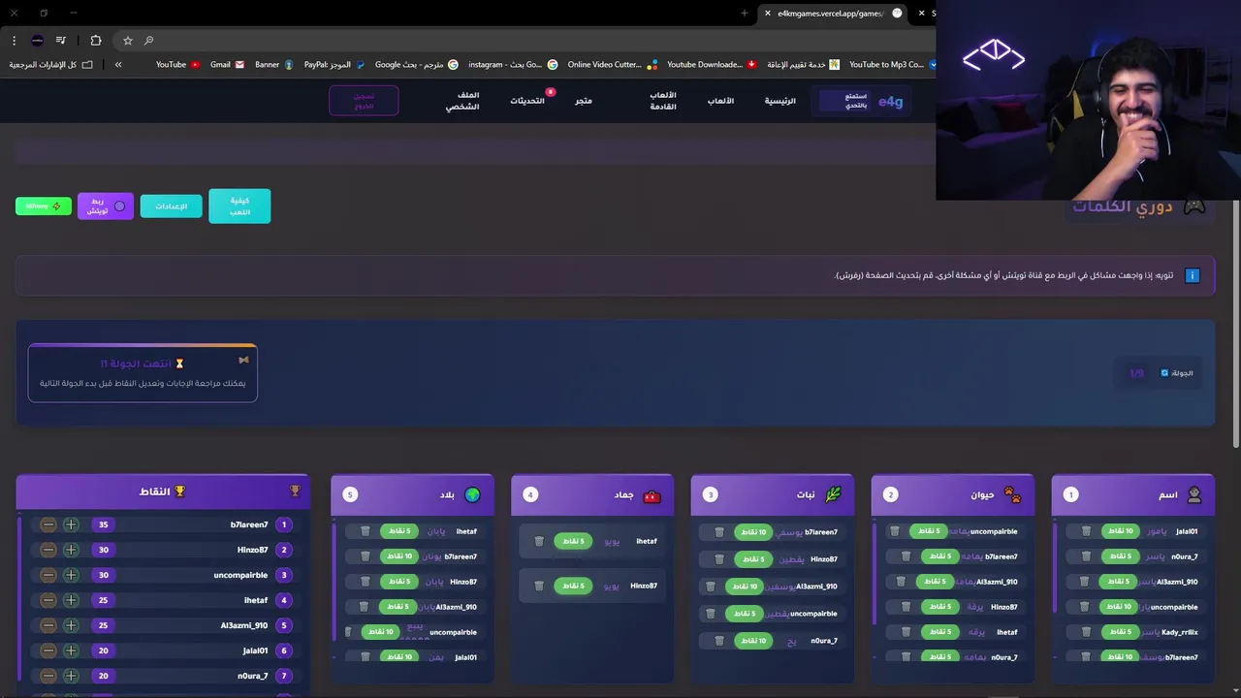Image resolution: width=1241 pixels, height=698 pixels.
Task: Open the Online Video Cutter bookmark
Action: tap(612, 65)
